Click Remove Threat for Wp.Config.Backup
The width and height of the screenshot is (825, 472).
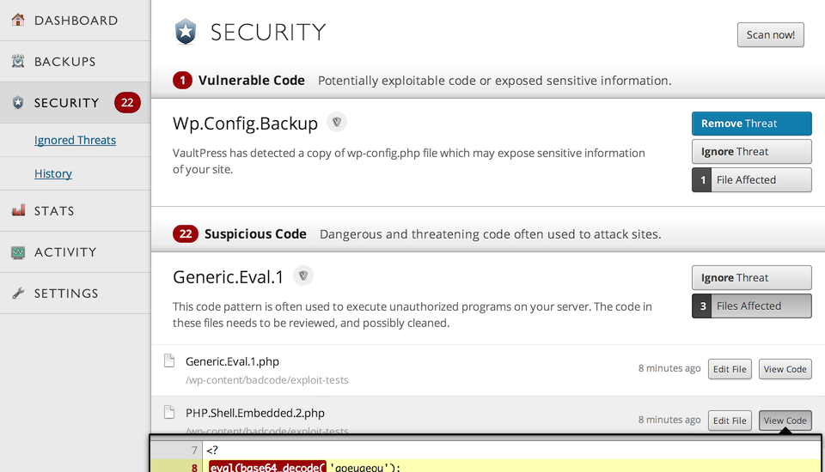coord(751,124)
